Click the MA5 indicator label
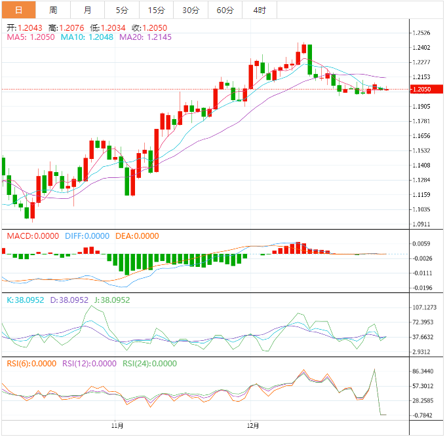This screenshot has width=447, height=437. pyautogui.click(x=31, y=37)
